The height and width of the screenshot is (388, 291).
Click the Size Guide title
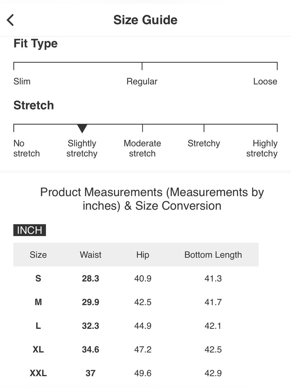click(145, 20)
